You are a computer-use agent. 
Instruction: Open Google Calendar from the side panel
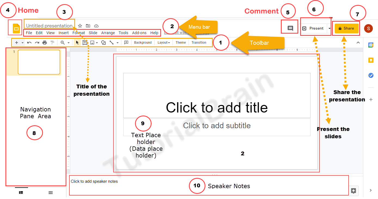point(371,45)
